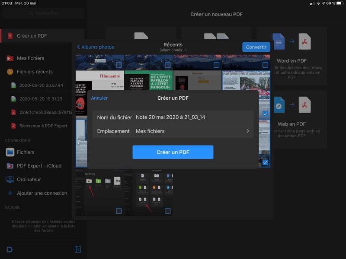Open Mes fichiers in the sidebar
The image size is (346, 259).
(x=30, y=58)
